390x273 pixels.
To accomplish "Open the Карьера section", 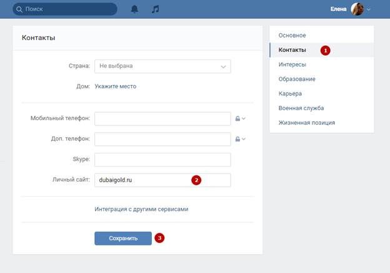I will (x=291, y=93).
